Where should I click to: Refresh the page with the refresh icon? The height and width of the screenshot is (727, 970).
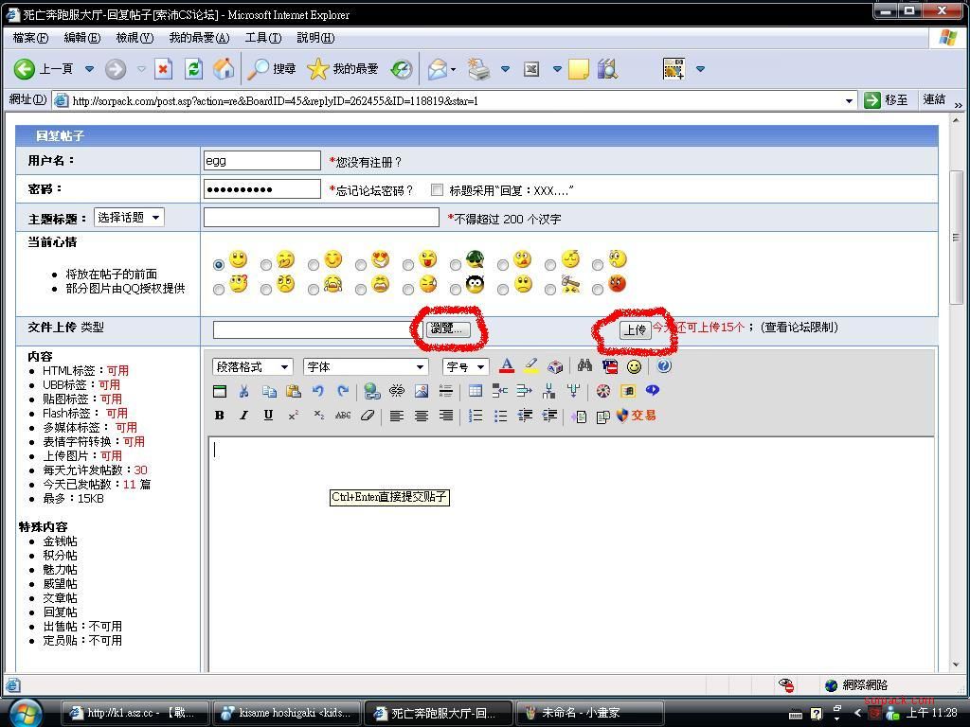pos(194,69)
